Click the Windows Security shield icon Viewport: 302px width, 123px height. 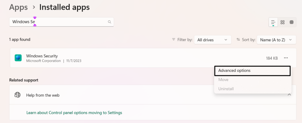tap(18, 58)
